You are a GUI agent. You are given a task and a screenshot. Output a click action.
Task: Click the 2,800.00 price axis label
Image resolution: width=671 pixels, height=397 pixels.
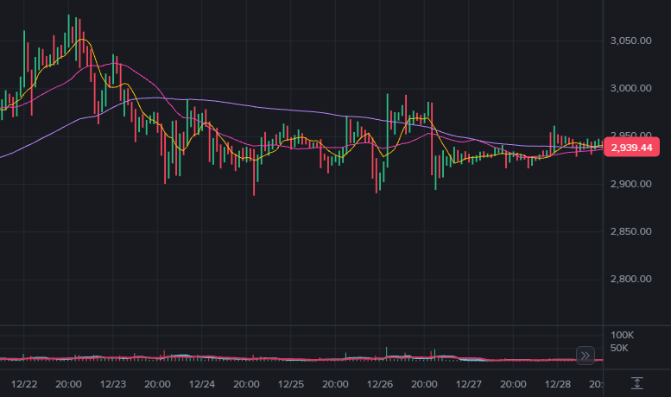point(629,279)
